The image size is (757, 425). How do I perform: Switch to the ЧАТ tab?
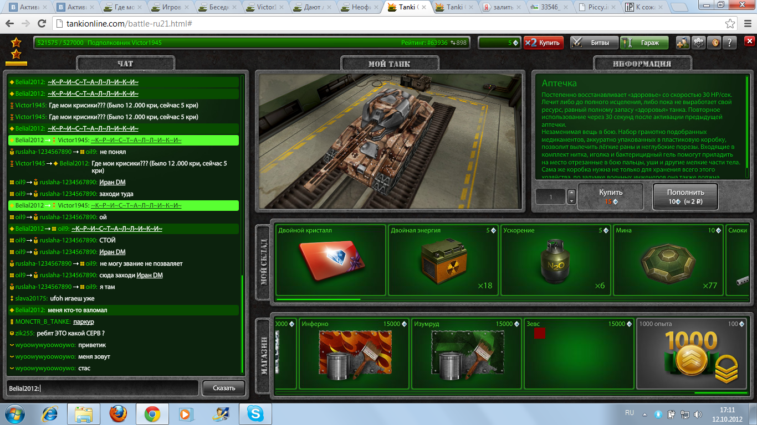point(126,64)
